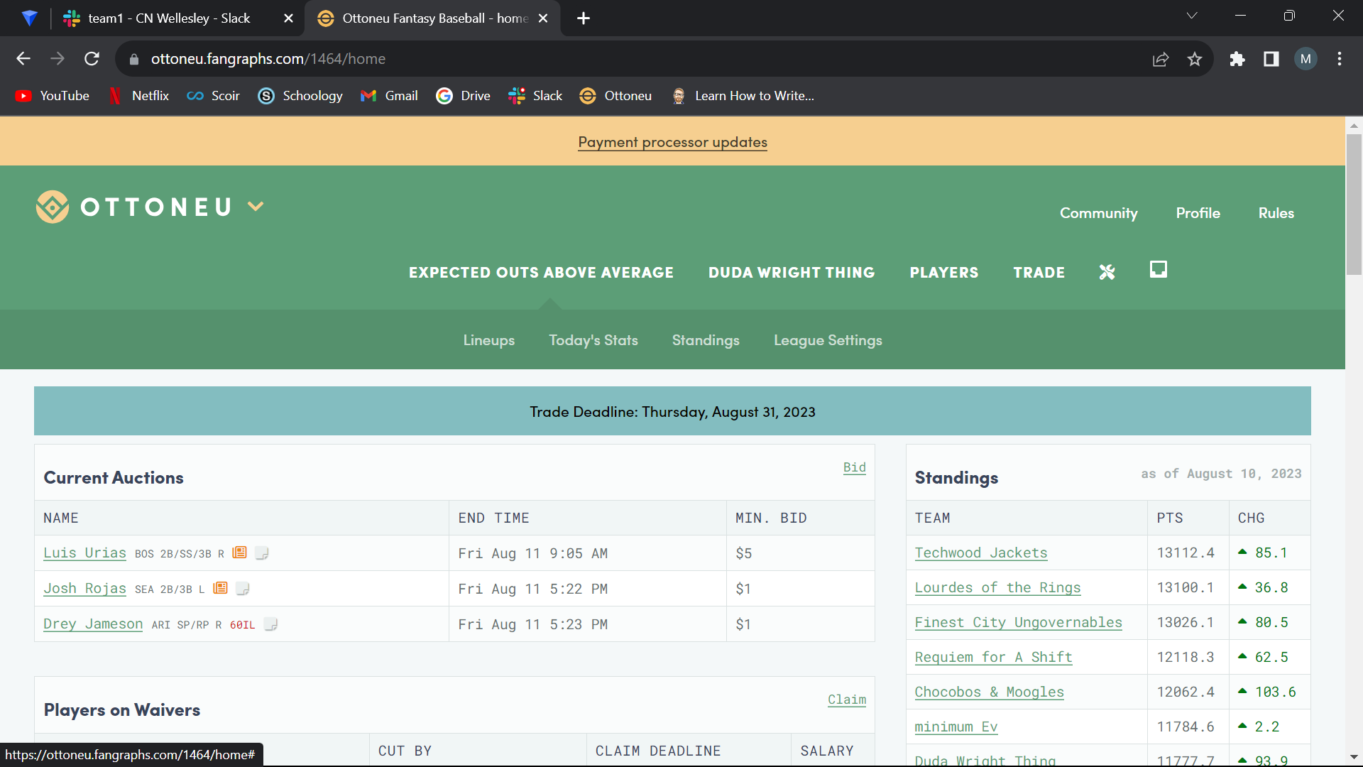Open the Slack bookmark
This screenshot has width=1363, height=767.
point(535,96)
